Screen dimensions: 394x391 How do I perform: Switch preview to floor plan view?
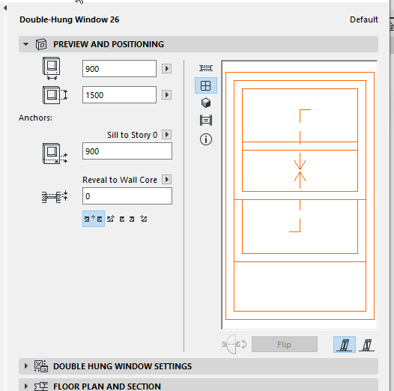pos(206,68)
